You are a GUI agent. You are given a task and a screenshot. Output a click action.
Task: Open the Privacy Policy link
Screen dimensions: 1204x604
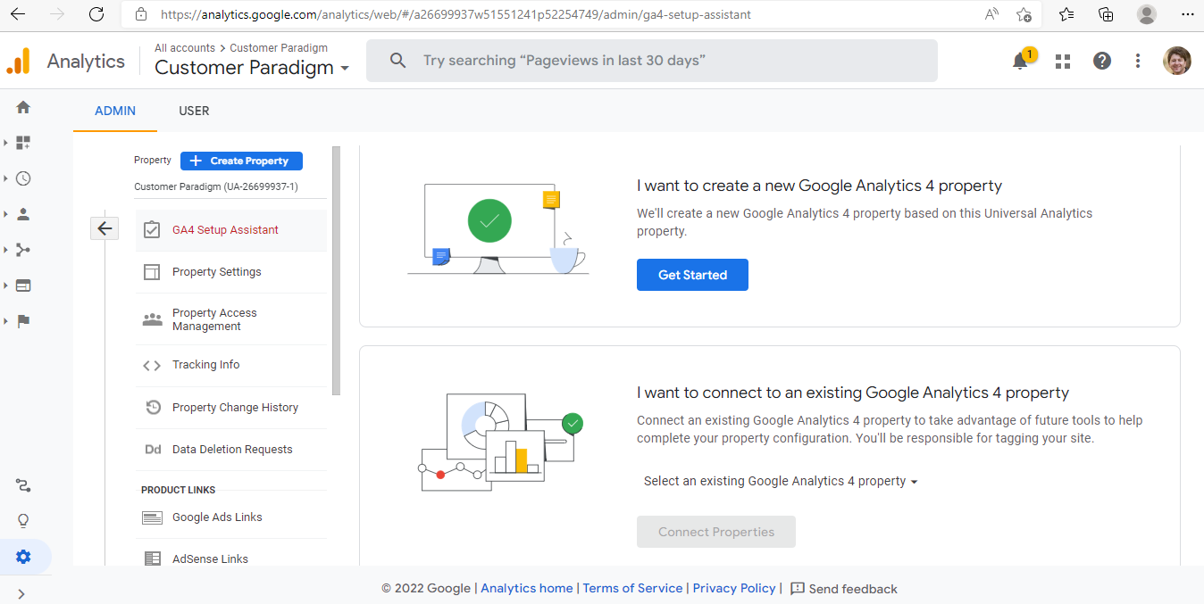click(x=734, y=588)
